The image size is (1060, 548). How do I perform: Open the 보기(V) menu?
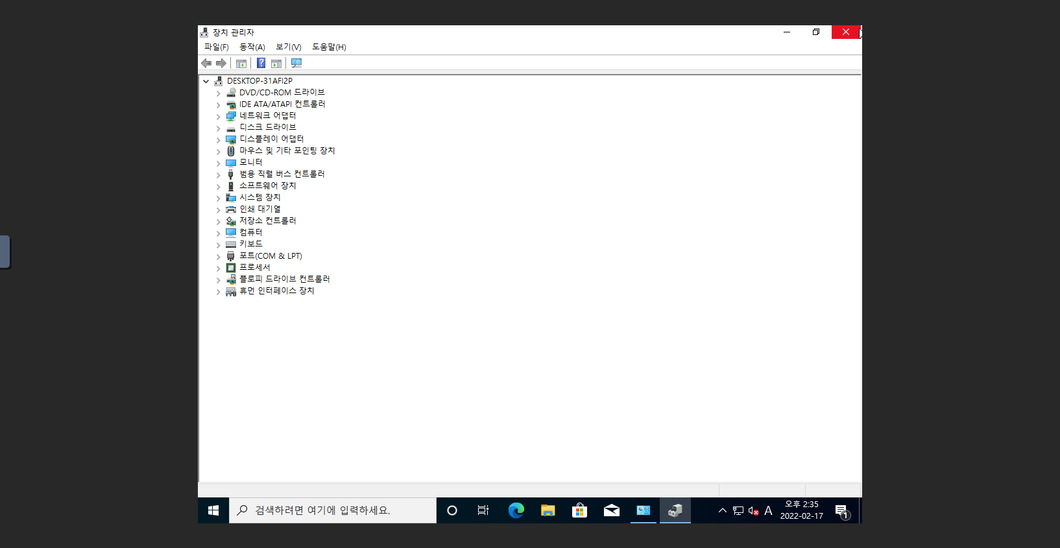click(288, 47)
